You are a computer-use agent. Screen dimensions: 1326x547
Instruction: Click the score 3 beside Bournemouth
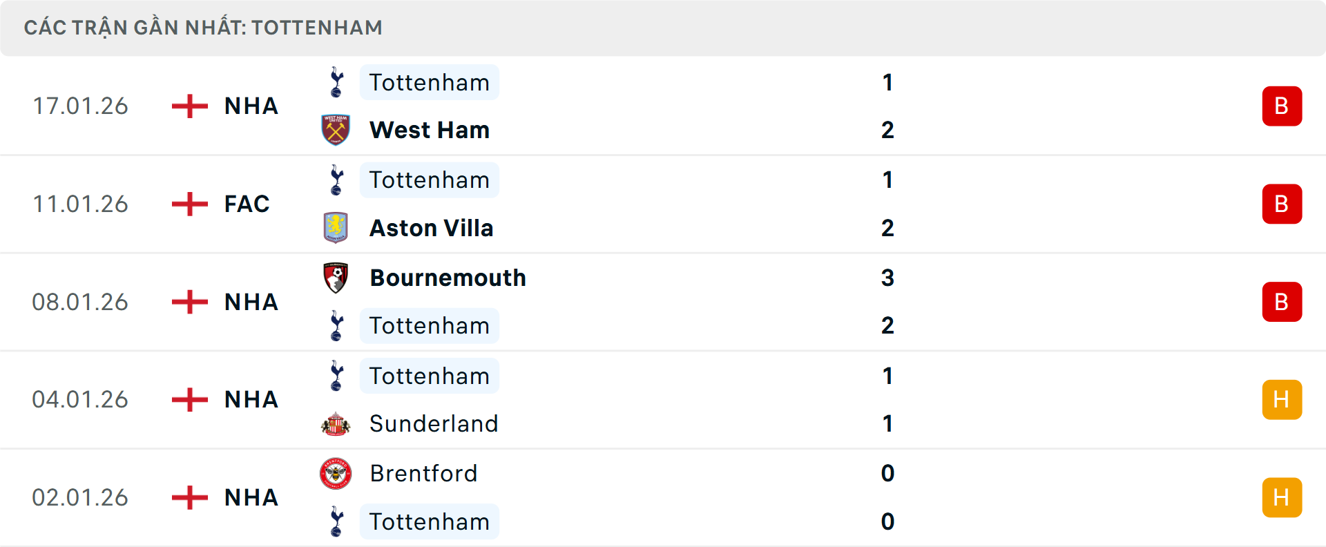pyautogui.click(x=889, y=278)
